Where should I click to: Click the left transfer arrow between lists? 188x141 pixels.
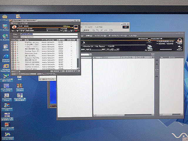pyautogui.click(x=157, y=64)
